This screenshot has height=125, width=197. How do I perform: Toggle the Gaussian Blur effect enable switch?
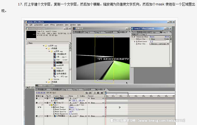point(134,37)
